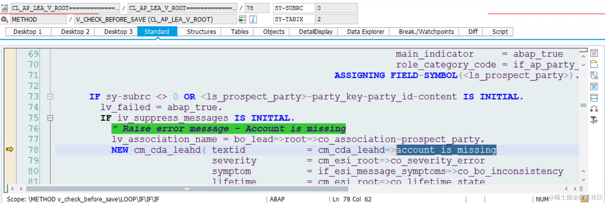Click the left arrow at the left end of the horizontal scrollbar
Image resolution: width=605 pixels, height=203 pixels.
click(13, 189)
